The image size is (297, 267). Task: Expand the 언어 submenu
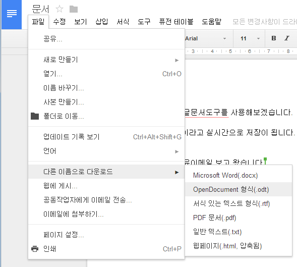(x=106, y=151)
